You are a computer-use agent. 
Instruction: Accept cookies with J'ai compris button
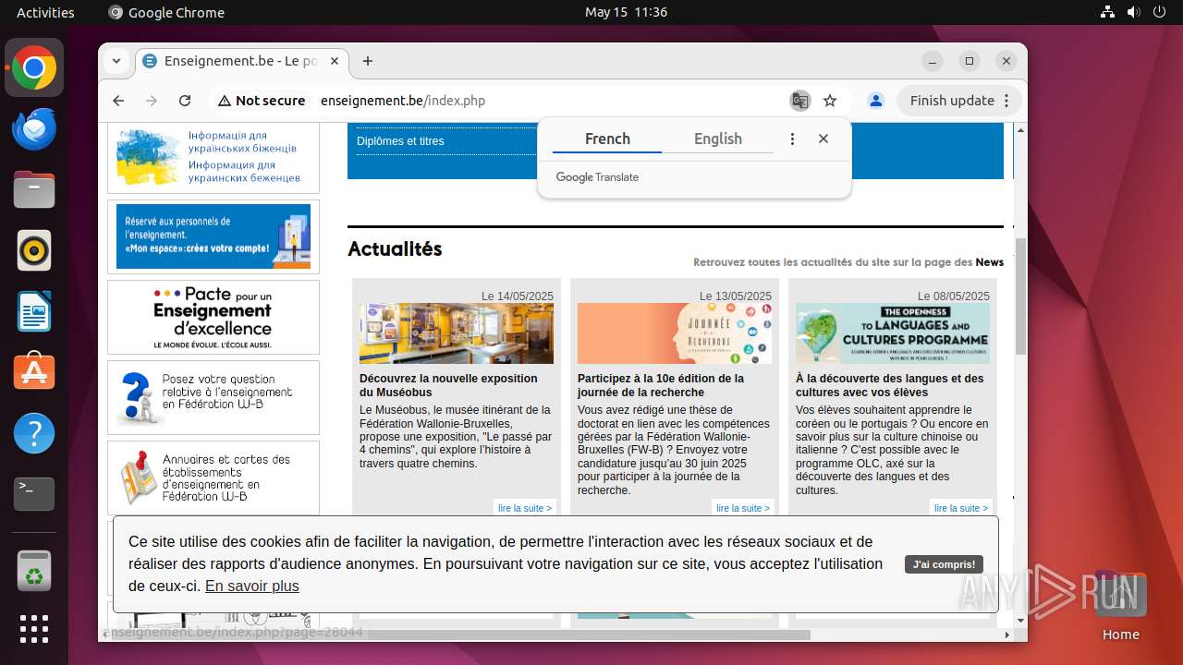[x=944, y=564]
